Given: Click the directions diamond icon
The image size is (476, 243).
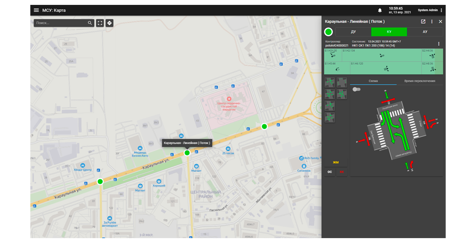Looking at the screenshot, I should point(109,23).
